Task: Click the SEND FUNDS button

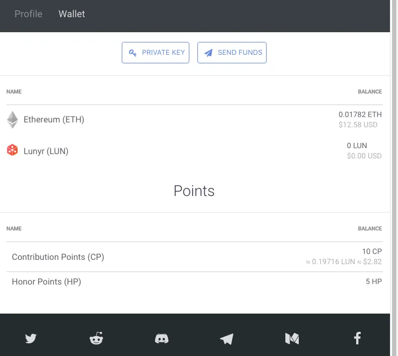Action: [x=232, y=53]
